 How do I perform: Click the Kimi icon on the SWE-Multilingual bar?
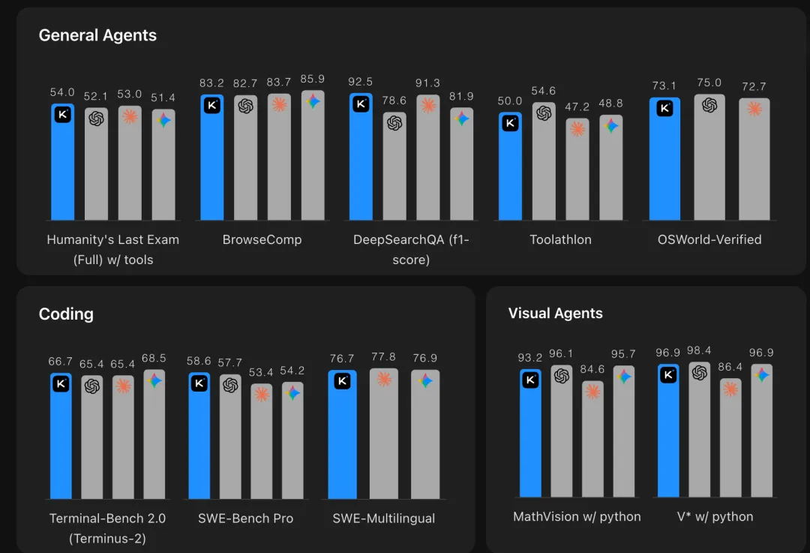[342, 381]
